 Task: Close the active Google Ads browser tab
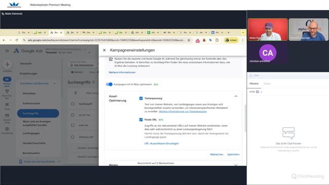tap(61, 32)
